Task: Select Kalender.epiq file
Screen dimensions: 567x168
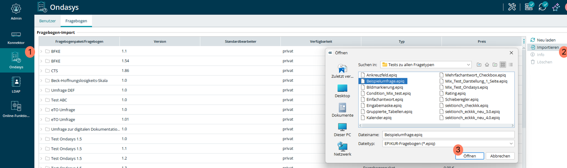Action: pyautogui.click(x=375, y=118)
